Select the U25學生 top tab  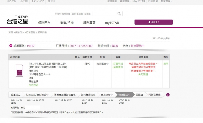pos(12,1)
